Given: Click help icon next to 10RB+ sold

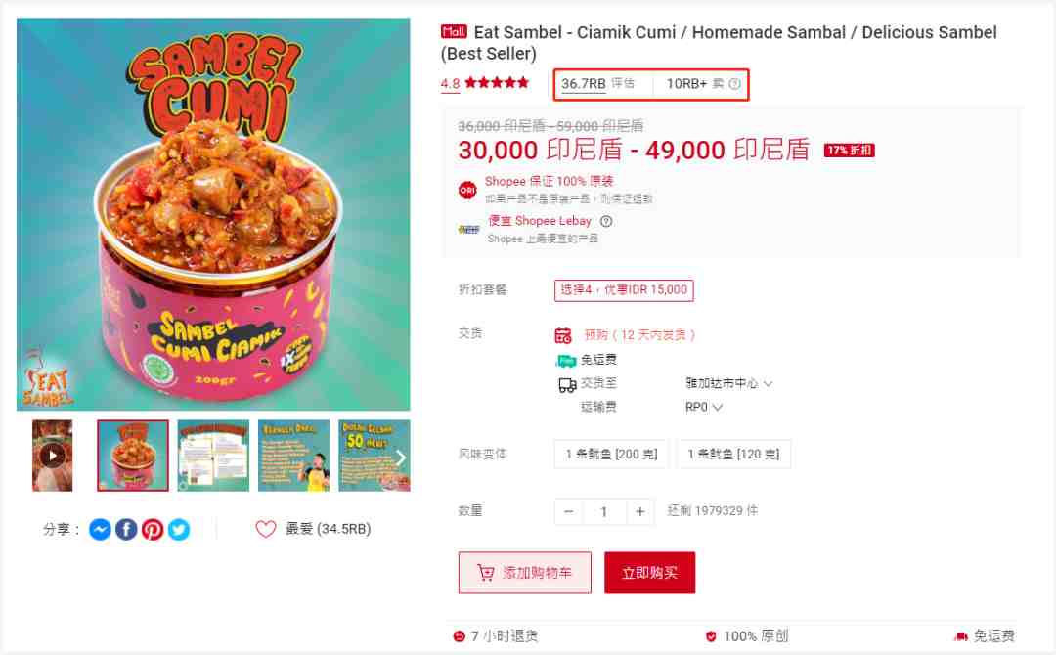Looking at the screenshot, I should [734, 83].
